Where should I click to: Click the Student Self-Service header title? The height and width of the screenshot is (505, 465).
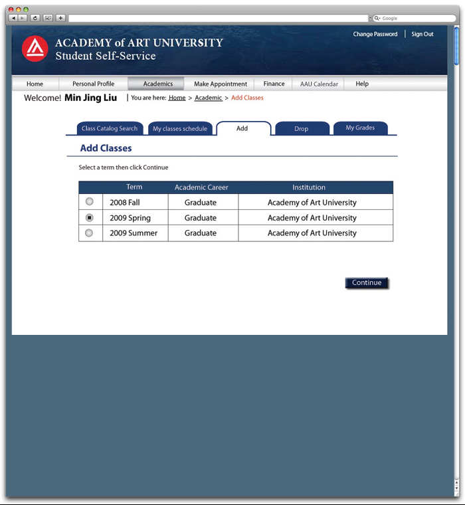(x=106, y=56)
